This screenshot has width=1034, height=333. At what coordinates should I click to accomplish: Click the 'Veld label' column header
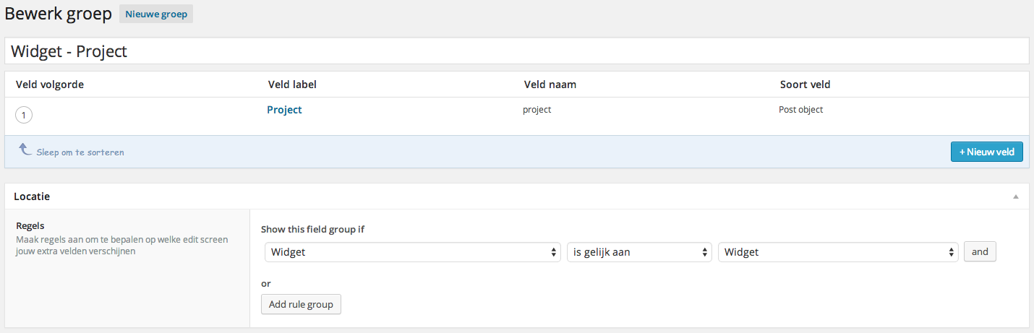coord(292,85)
